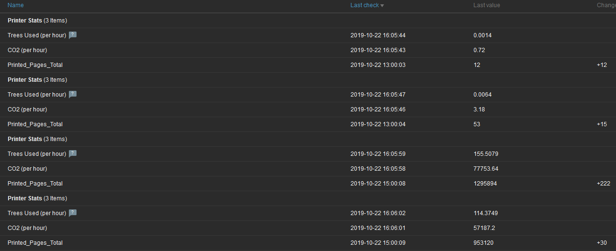Show help tooltip for Trees Used 114.3749
616x251 pixels.
pyautogui.click(x=73, y=213)
